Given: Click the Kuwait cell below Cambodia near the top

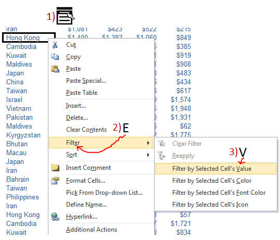Looking at the screenshot, I should (16, 56).
